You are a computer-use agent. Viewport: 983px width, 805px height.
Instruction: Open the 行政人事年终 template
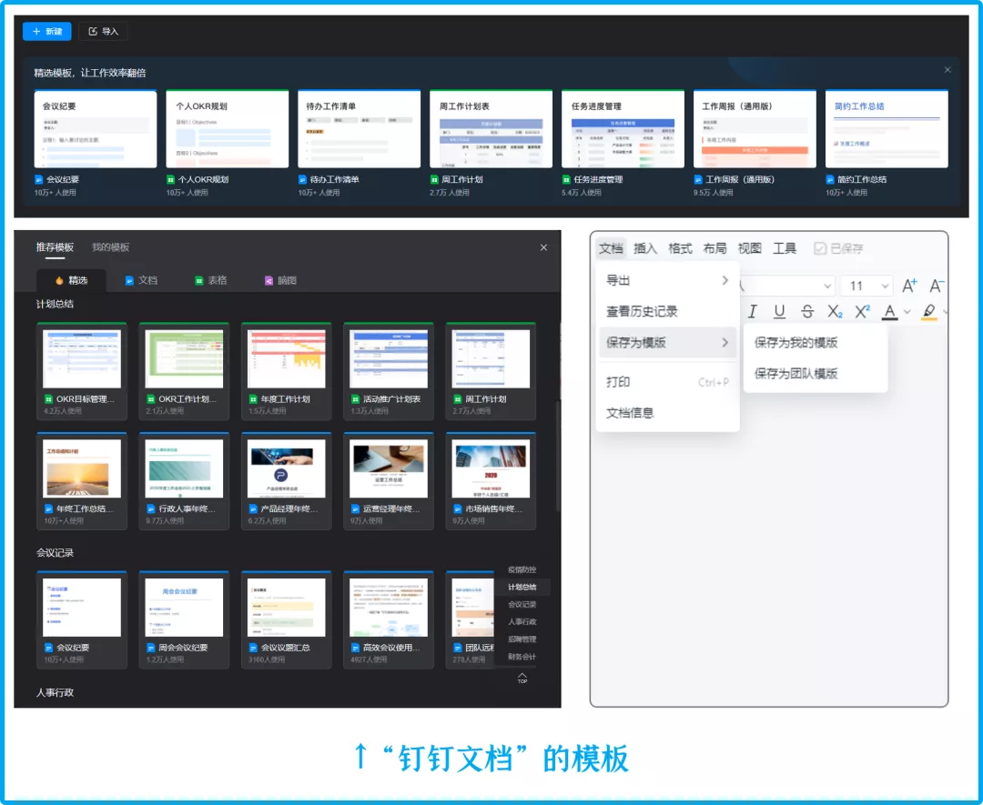coord(184,481)
